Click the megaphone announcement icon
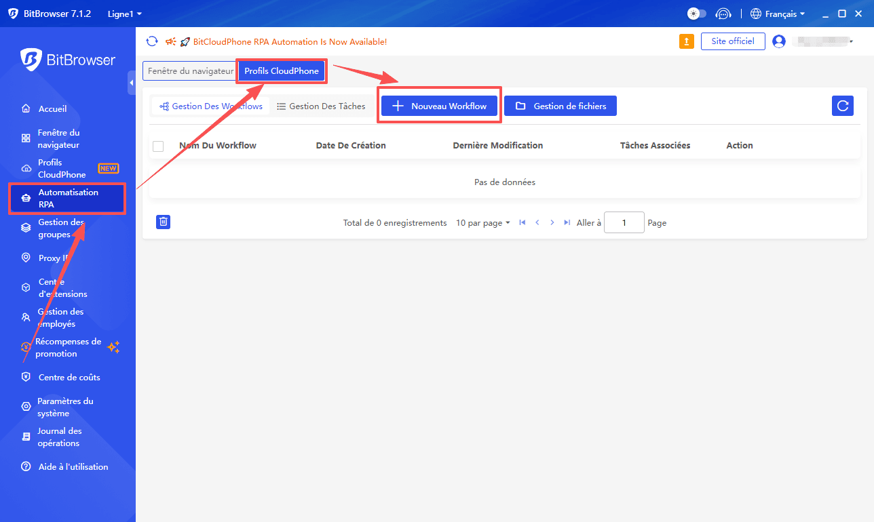 pos(171,41)
